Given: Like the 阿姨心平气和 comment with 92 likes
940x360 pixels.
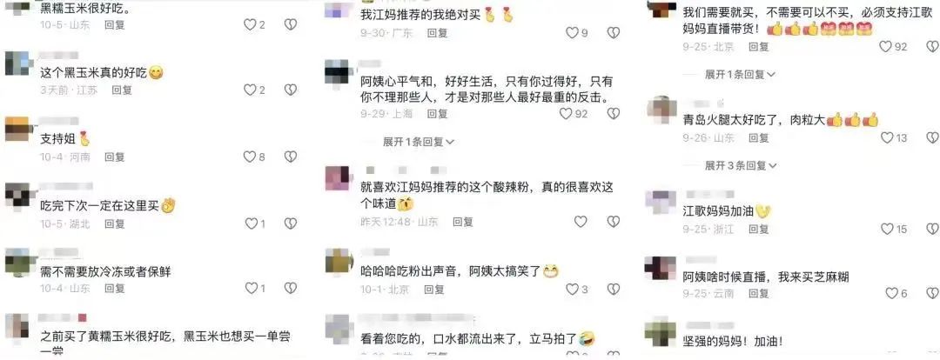Looking at the screenshot, I should click(x=566, y=113).
